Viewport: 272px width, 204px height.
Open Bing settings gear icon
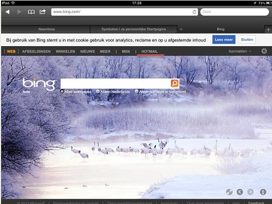[264, 51]
